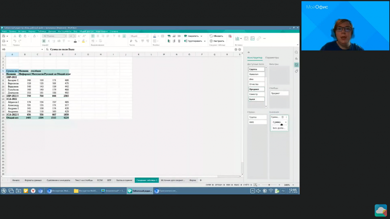Click the save file icon

(x=4, y=36)
